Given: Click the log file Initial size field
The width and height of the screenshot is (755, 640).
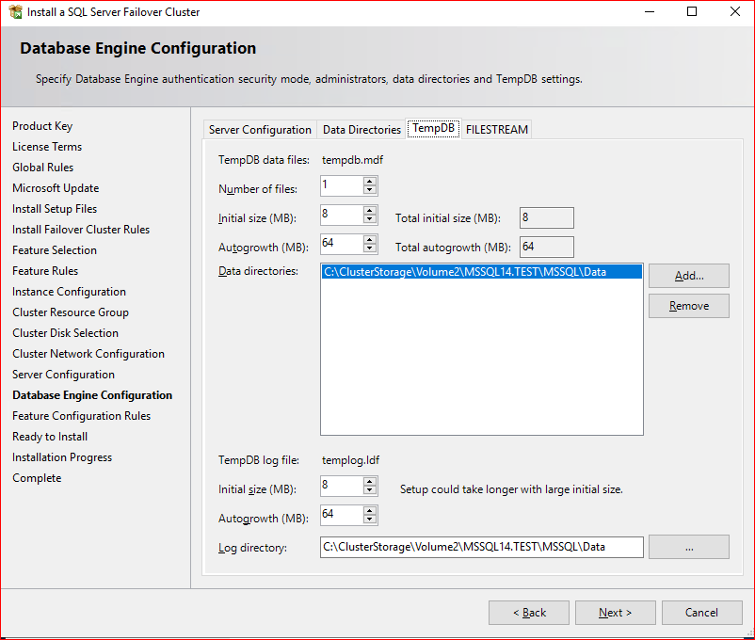Looking at the screenshot, I should (343, 486).
